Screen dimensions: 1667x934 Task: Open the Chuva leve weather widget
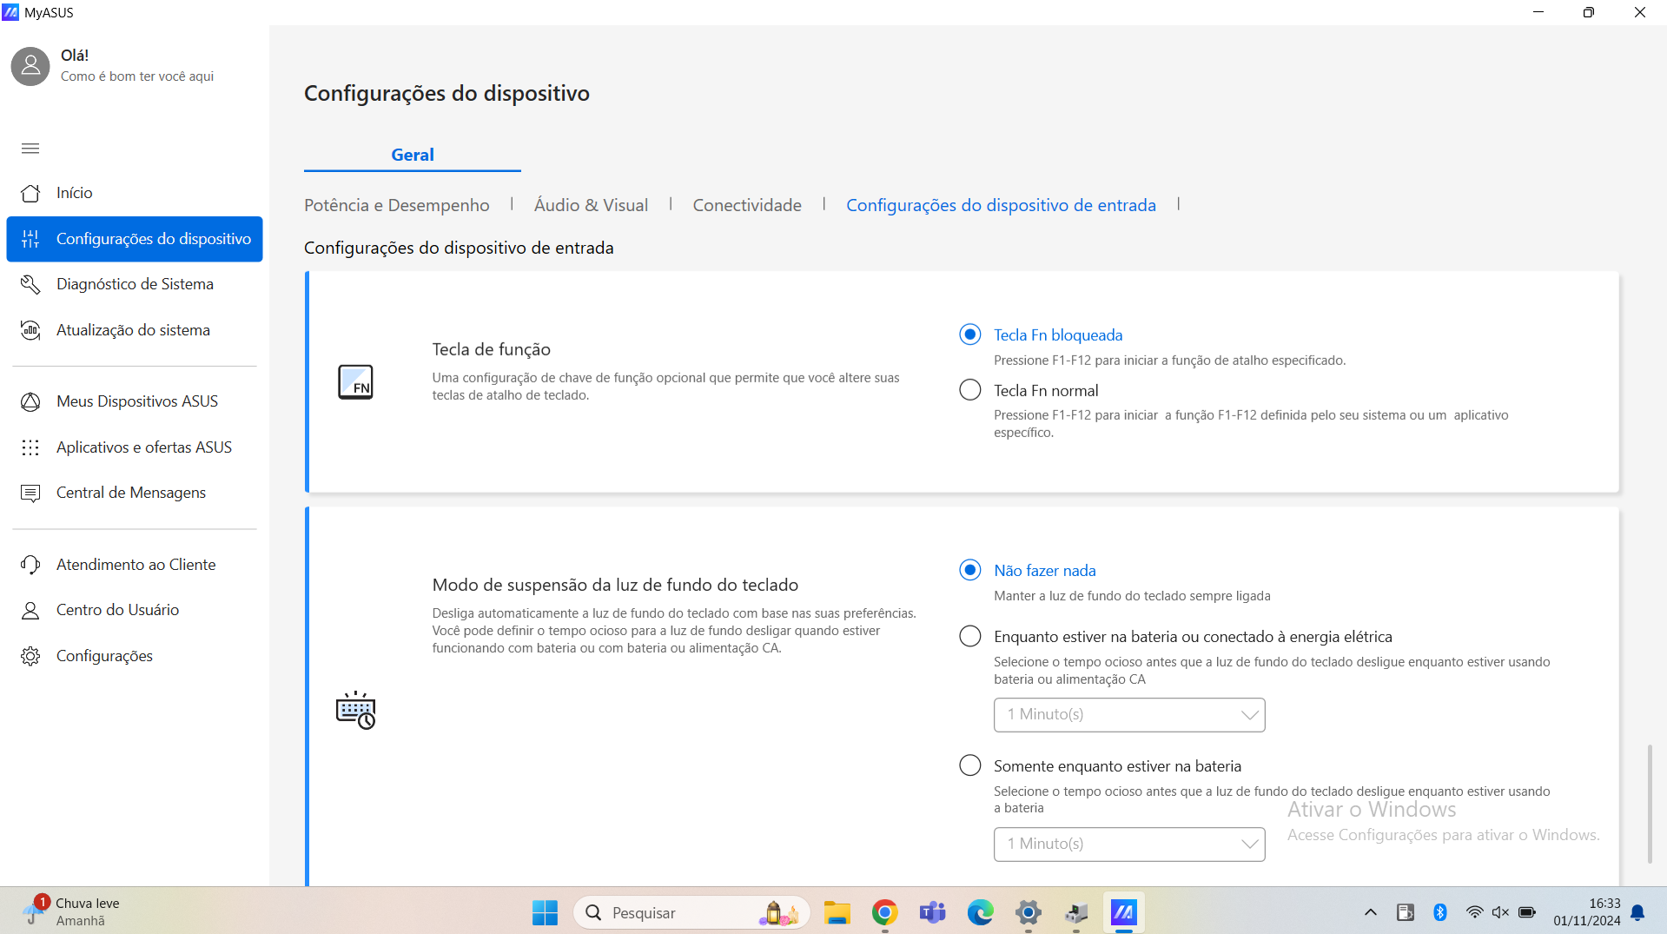click(73, 912)
